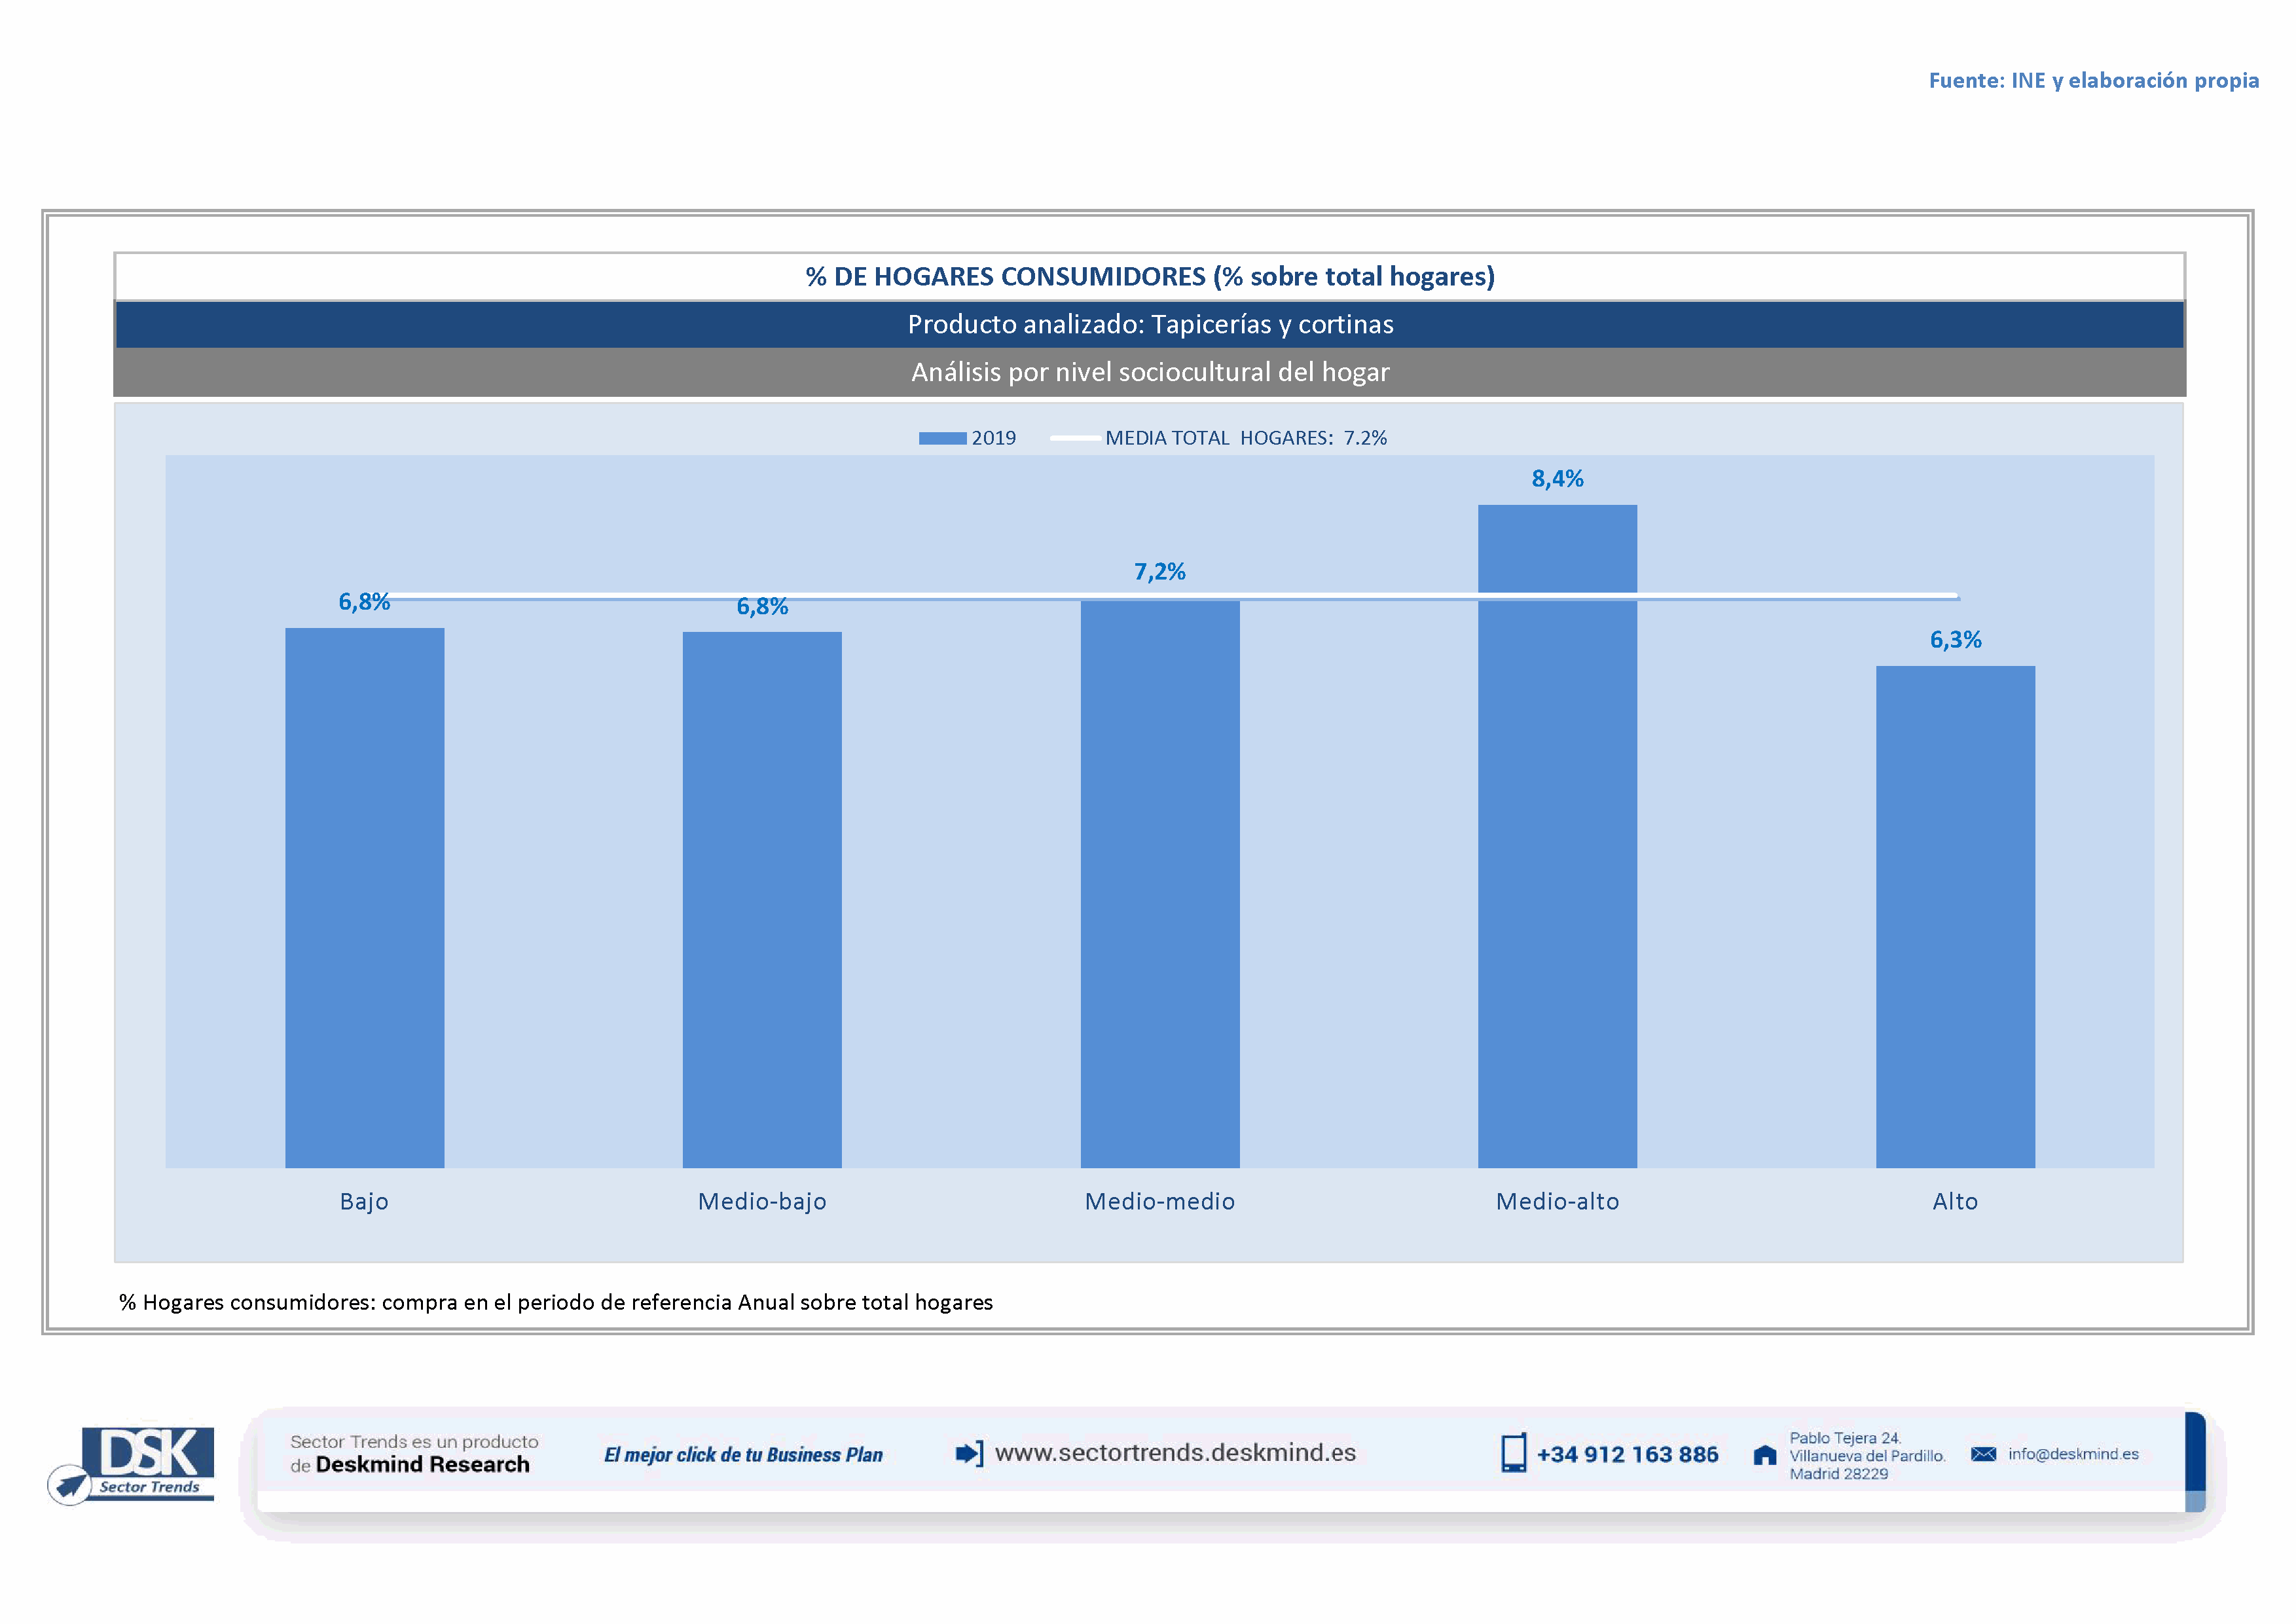Click the house address icon in the footer
Image resolution: width=2296 pixels, height=1624 pixels.
(x=1765, y=1455)
